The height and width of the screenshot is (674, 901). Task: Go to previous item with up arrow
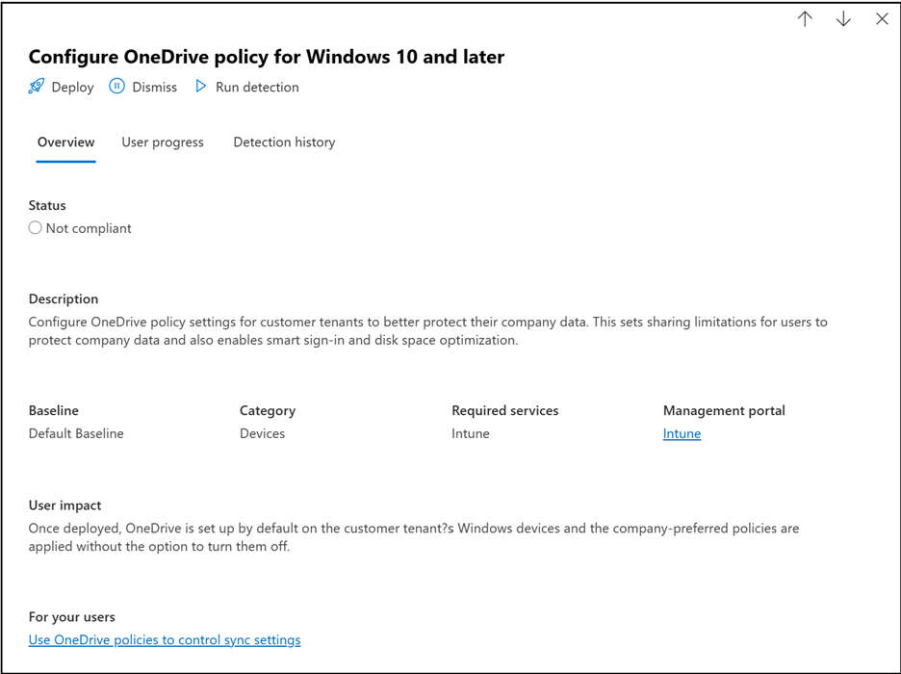805,19
